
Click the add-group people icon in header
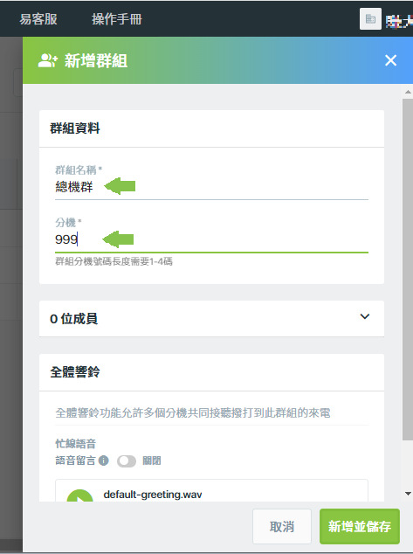(x=47, y=60)
